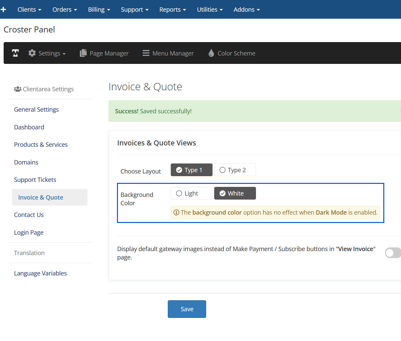Viewport: 401px width, 341px height.
Task: Choose the Light background color option
Action: click(x=191, y=193)
